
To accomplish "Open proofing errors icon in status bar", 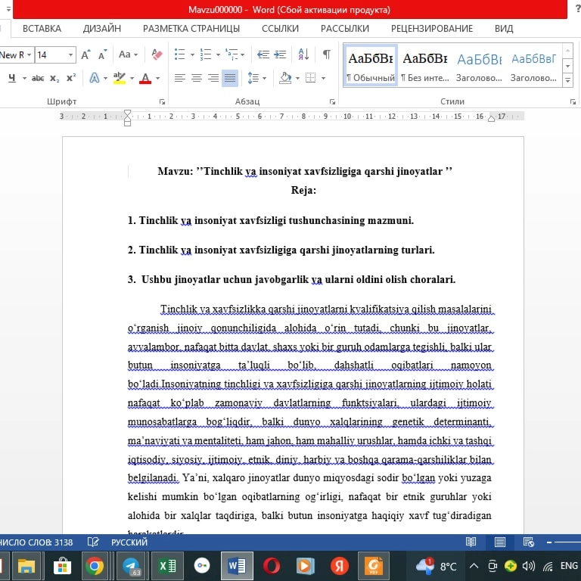I will [x=93, y=542].
